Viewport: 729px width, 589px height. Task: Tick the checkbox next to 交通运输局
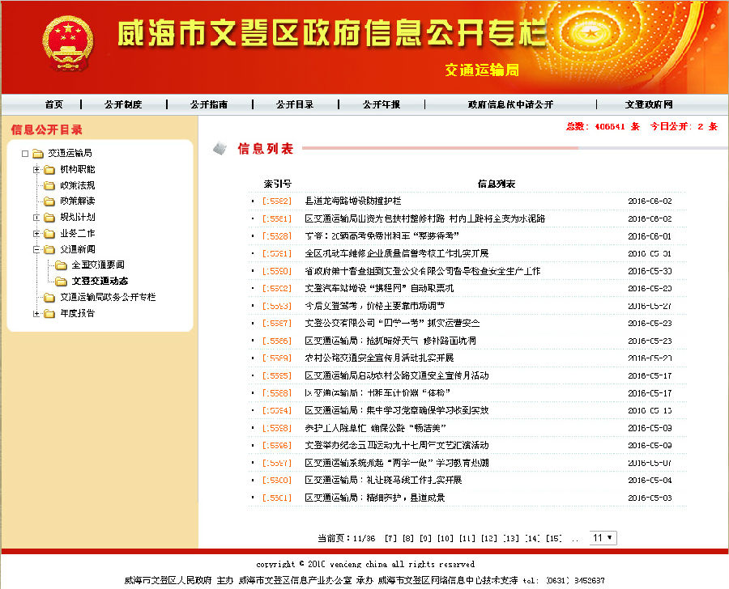pyautogui.click(x=24, y=154)
